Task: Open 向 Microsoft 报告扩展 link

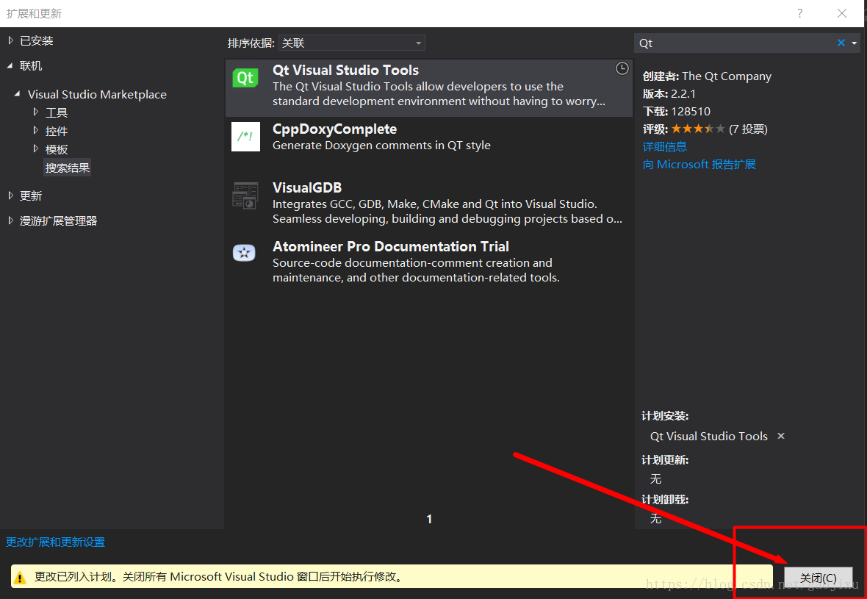Action: pyautogui.click(x=699, y=165)
